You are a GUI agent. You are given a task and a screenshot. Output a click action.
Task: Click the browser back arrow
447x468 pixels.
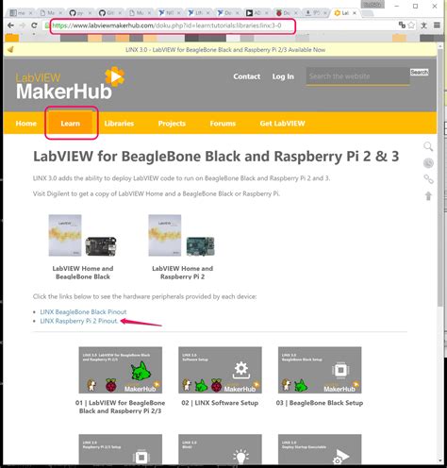10,25
